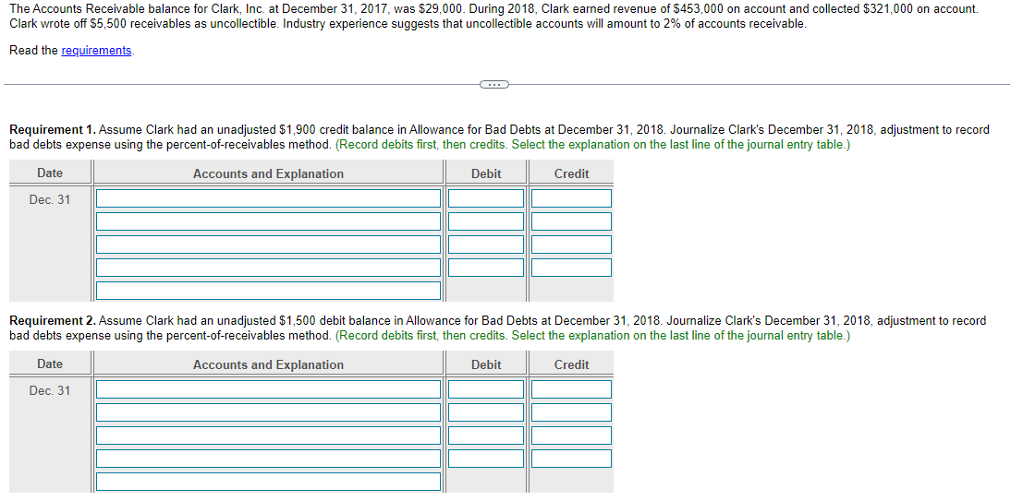Click the Requirement 1 bold heading text
The height and width of the screenshot is (501, 1011).
point(53,130)
